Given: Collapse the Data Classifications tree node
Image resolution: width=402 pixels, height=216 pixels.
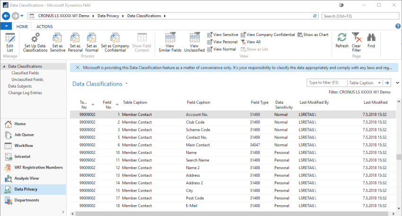Looking at the screenshot, I should tap(4, 66).
